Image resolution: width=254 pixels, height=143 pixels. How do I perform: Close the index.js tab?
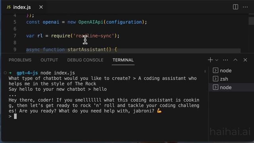pyautogui.click(x=41, y=7)
